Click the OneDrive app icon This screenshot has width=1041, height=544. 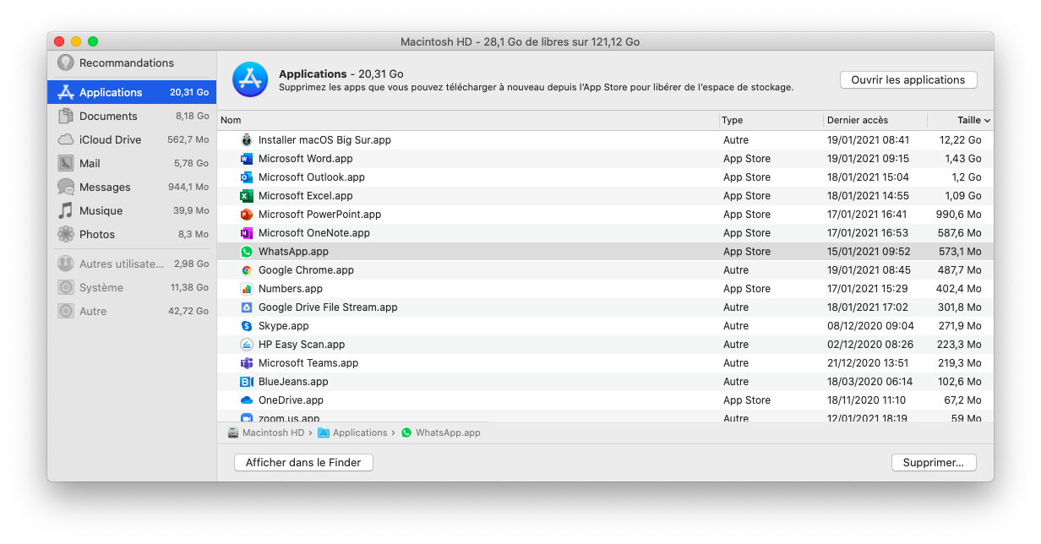247,400
